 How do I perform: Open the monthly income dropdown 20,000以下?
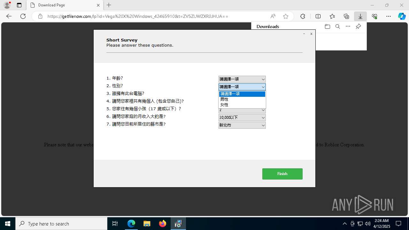tap(242, 118)
